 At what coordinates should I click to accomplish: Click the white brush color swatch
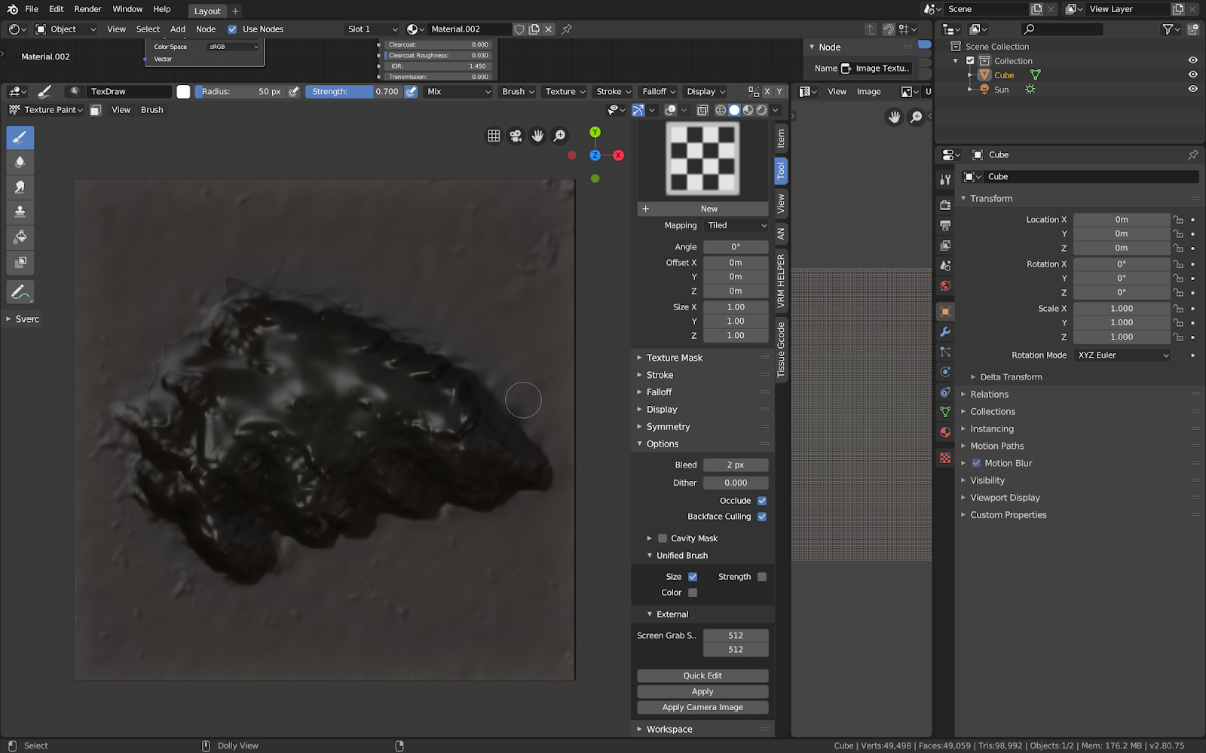pyautogui.click(x=183, y=92)
